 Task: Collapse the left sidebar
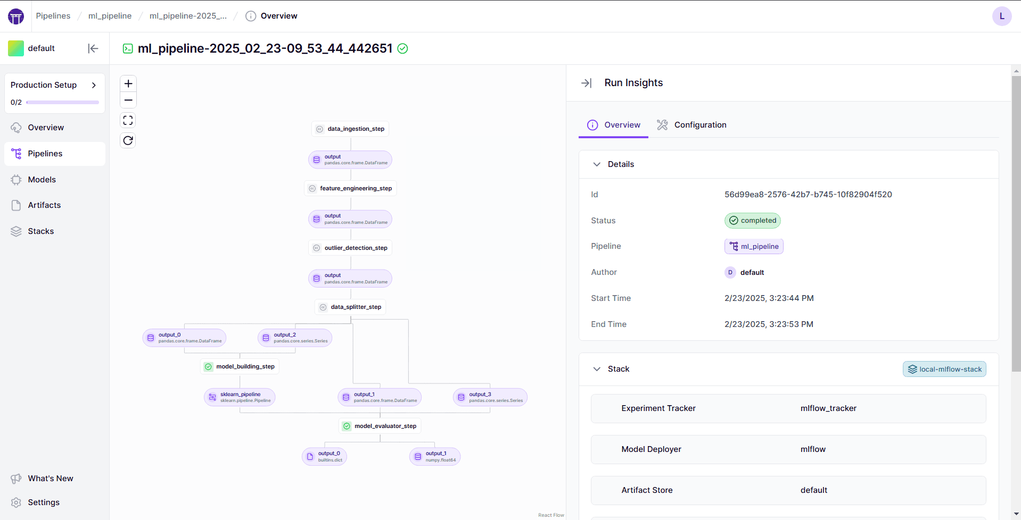(93, 48)
